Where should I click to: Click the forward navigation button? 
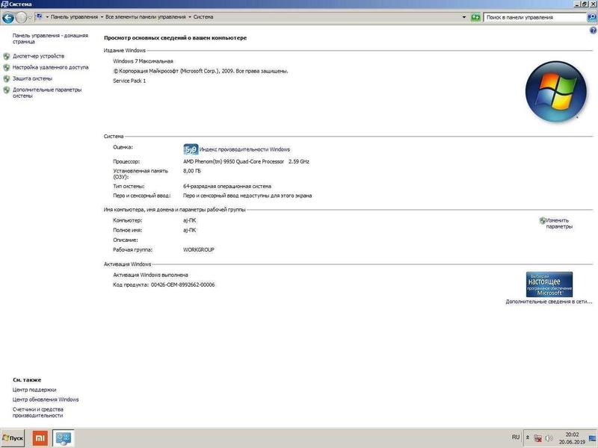pos(21,17)
